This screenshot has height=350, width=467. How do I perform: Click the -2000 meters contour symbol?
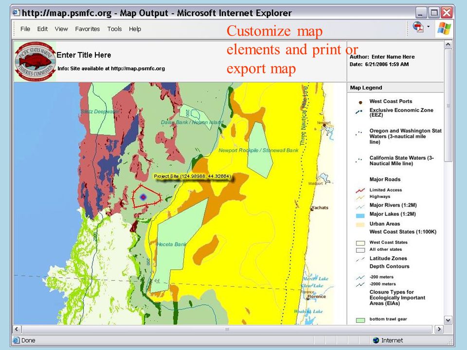360,284
